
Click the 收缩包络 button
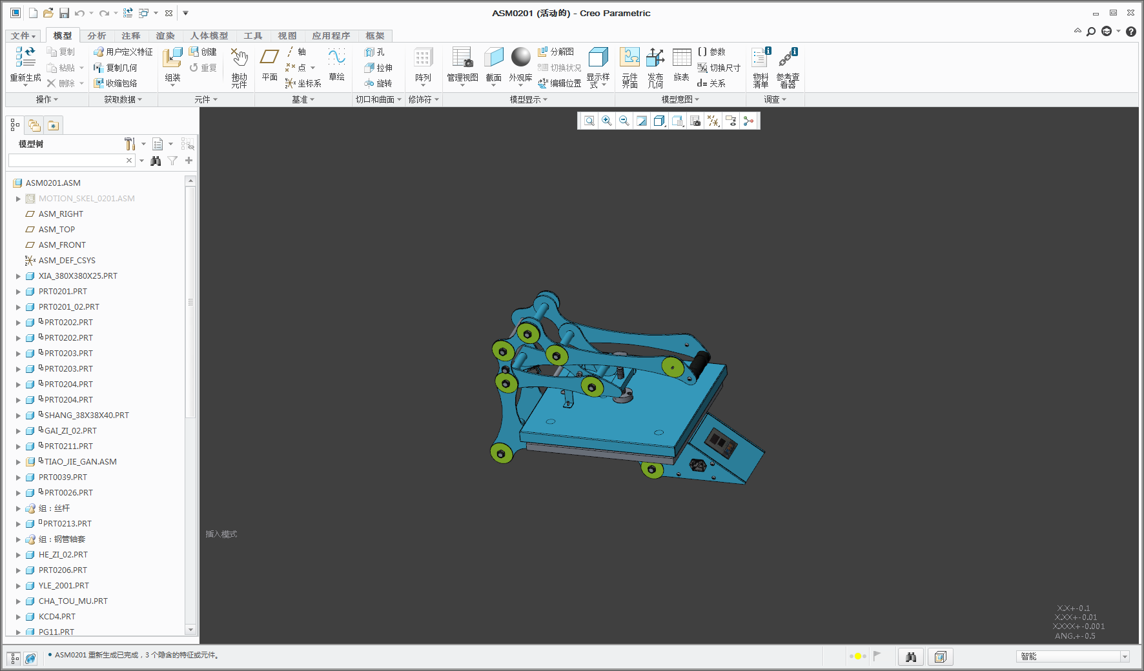116,83
